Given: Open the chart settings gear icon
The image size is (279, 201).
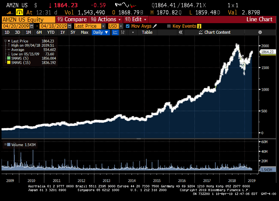Looking at the screenshot, I should pos(260,32).
